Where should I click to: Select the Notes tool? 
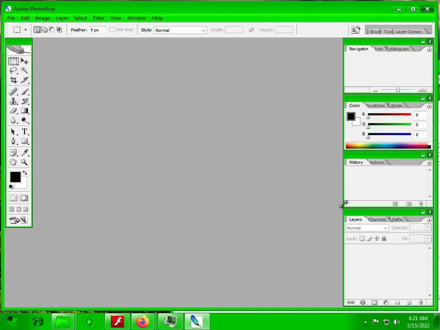[13, 153]
